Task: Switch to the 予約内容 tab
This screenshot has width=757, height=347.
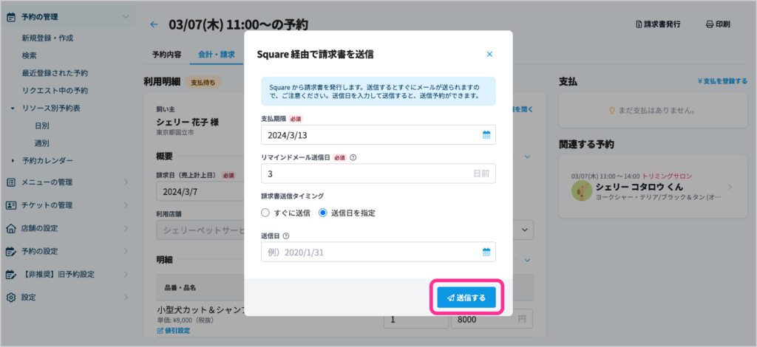Action: point(166,55)
